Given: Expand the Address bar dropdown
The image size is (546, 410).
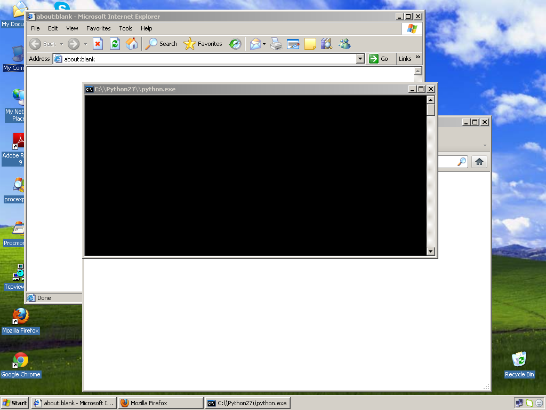Looking at the screenshot, I should [x=360, y=59].
